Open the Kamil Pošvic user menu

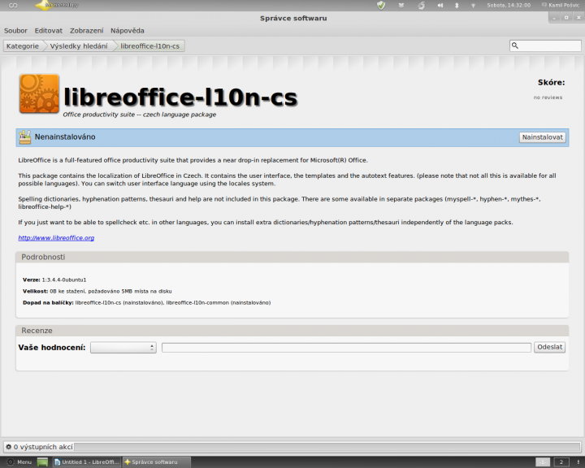(561, 5)
